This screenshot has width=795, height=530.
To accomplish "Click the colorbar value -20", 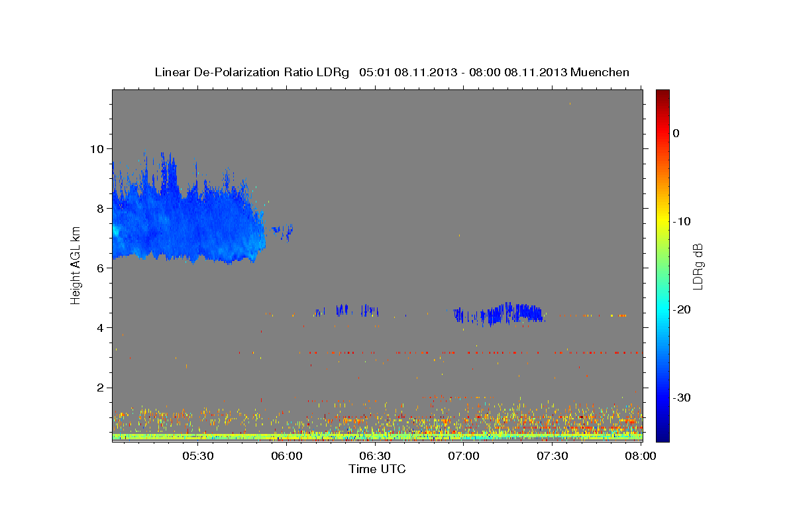I will pos(682,309).
